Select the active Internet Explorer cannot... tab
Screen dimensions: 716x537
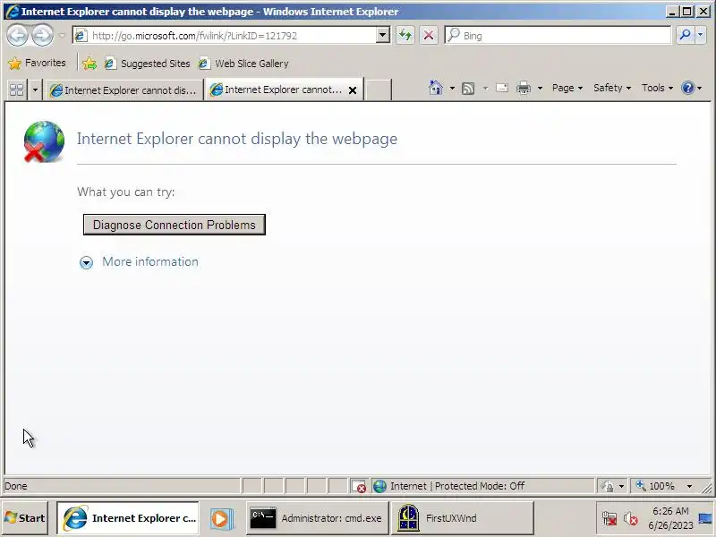(276, 89)
